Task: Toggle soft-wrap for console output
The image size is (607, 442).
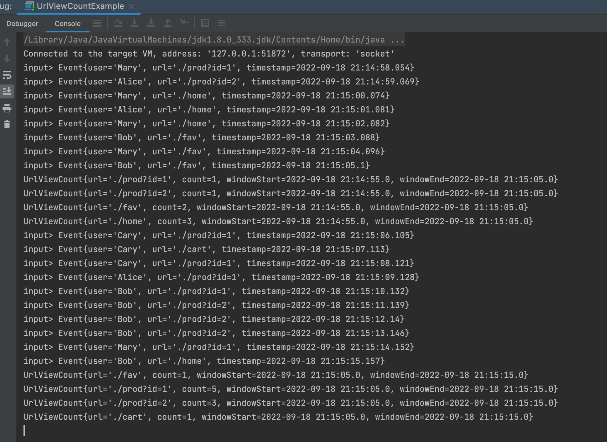Action: pyautogui.click(x=7, y=75)
